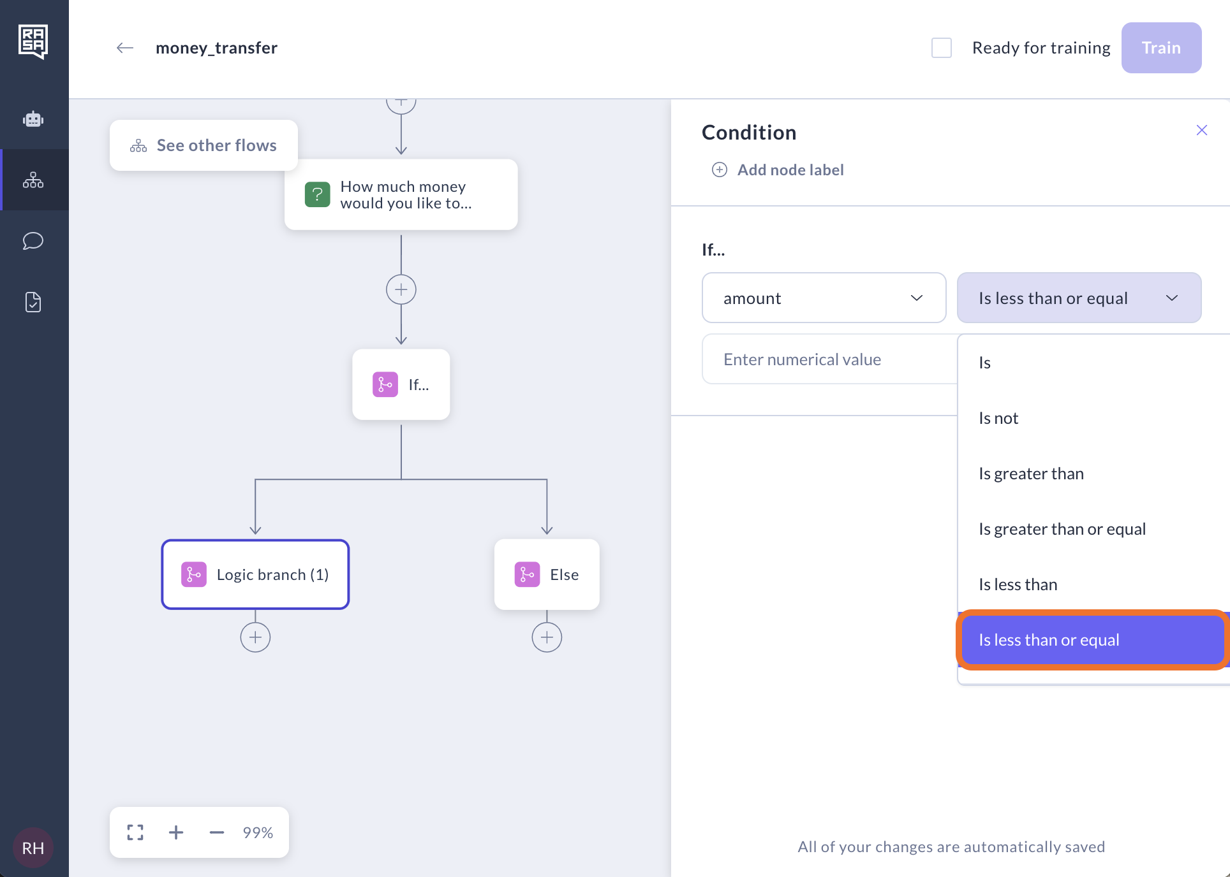Viewport: 1230px width, 877px height.
Task: Add a step below the Else node
Action: 547,637
